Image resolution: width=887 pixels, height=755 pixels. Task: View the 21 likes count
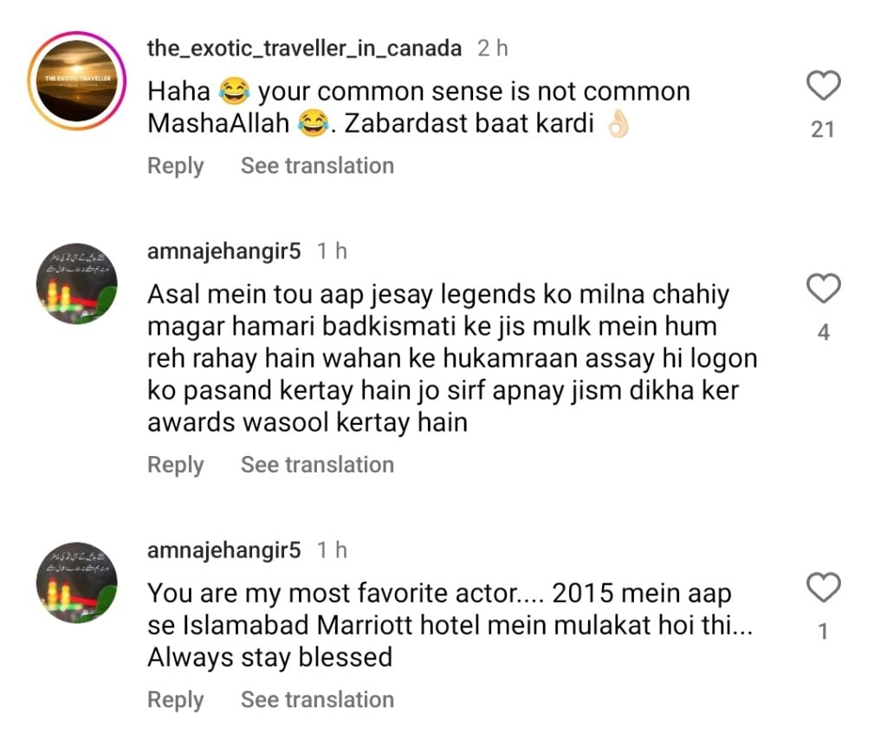pos(822,130)
